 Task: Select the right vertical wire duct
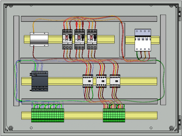163,60
